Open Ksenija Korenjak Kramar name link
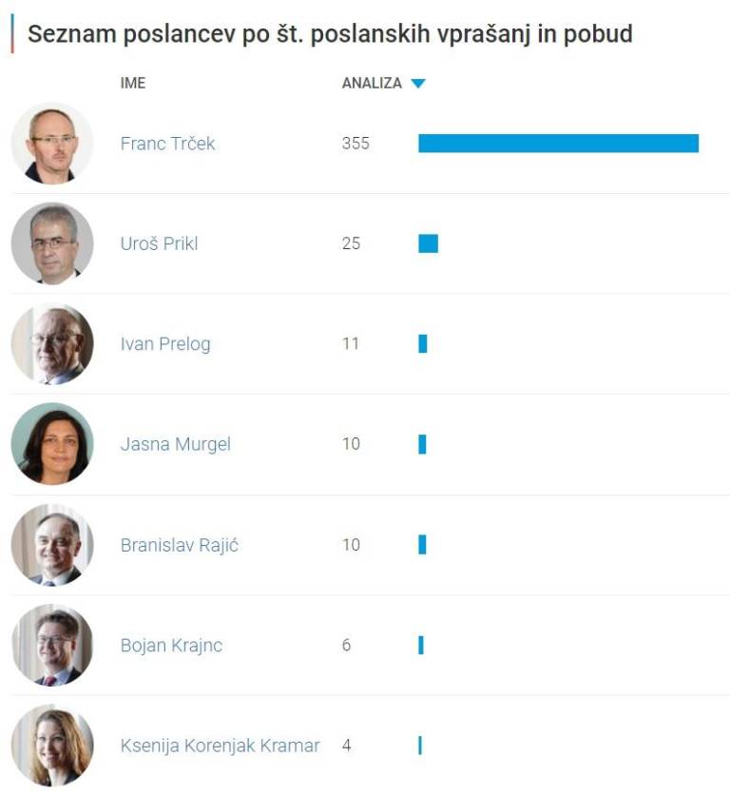The image size is (730, 795). (220, 746)
